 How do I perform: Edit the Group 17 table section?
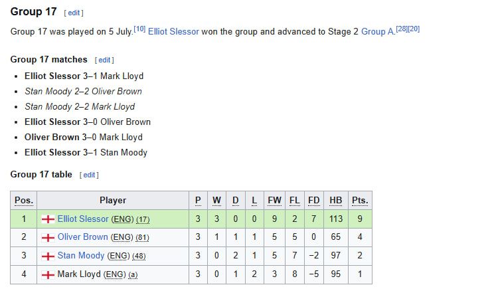[89, 175]
